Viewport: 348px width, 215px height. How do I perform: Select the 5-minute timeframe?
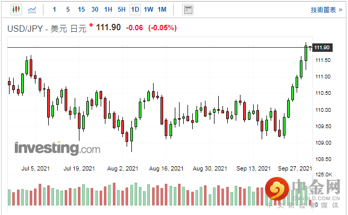click(68, 10)
